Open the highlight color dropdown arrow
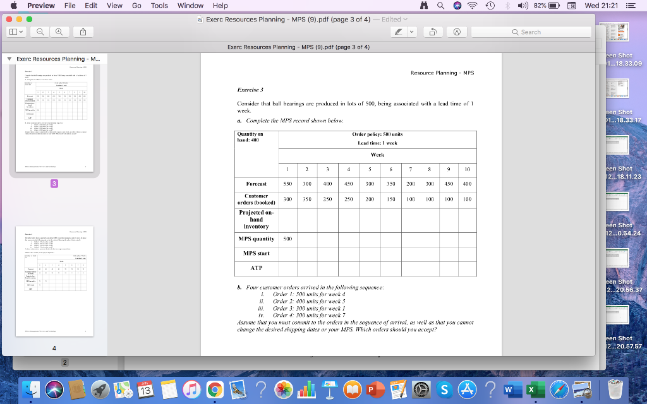 pyautogui.click(x=411, y=32)
